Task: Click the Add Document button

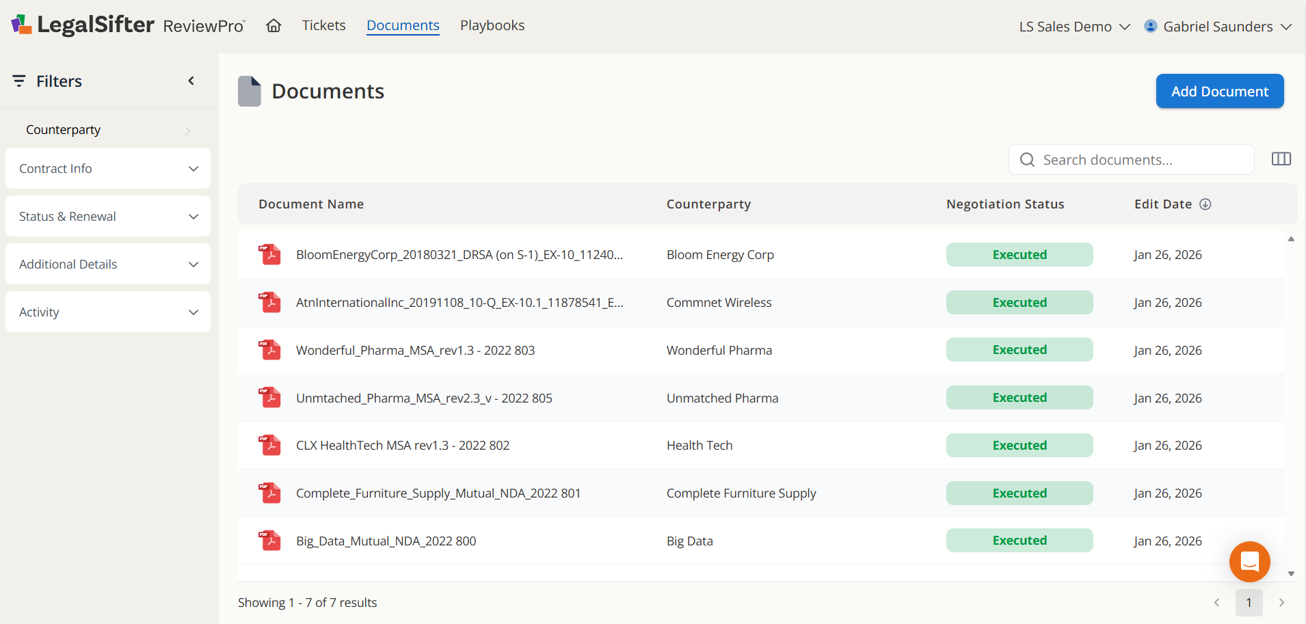Action: (x=1219, y=91)
